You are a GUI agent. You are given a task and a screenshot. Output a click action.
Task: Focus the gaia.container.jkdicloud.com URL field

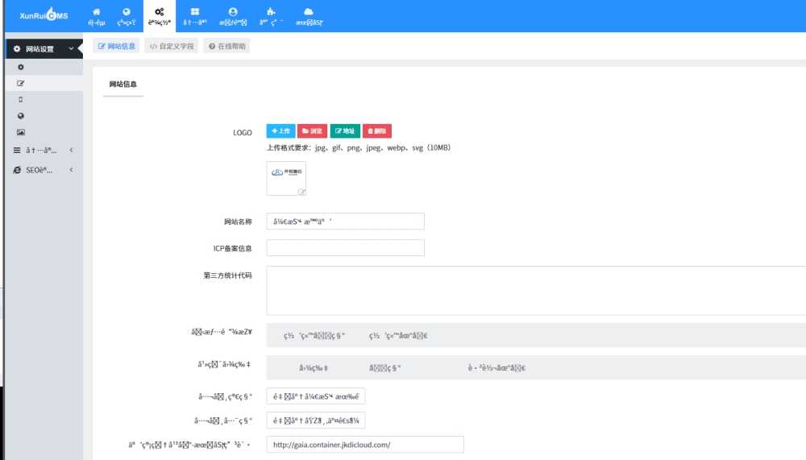[365, 445]
